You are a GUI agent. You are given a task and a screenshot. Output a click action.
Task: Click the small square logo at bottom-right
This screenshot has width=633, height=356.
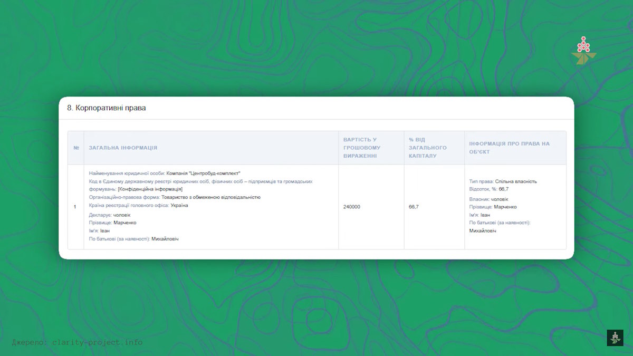click(x=615, y=338)
